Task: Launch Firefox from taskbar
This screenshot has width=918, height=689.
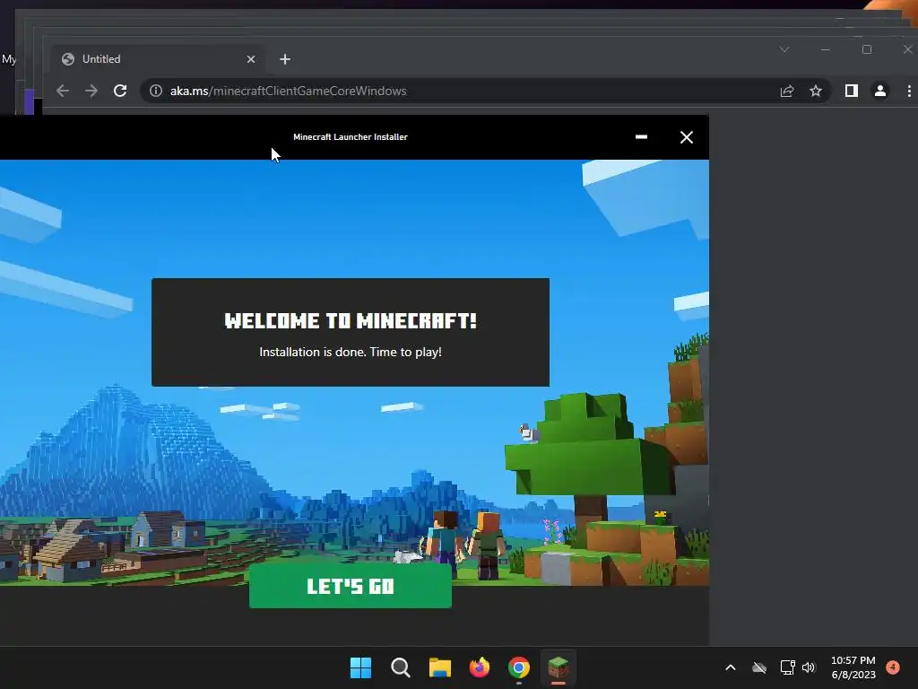Action: 480,667
